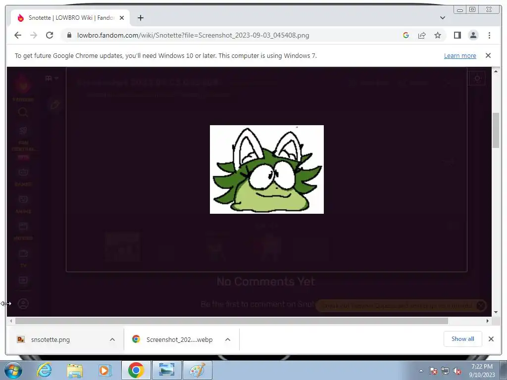
Task: Open the Learn more link
Action: point(460,55)
